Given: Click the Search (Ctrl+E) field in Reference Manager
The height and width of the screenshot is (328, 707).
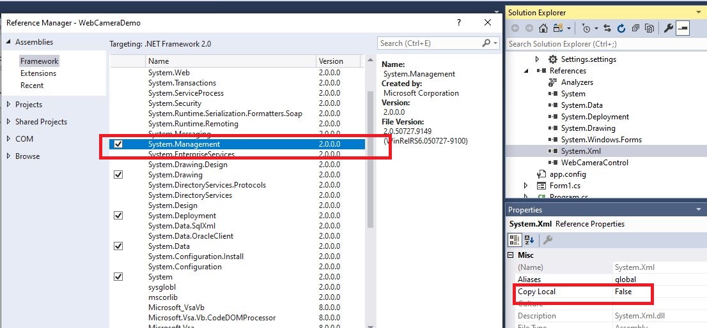Looking at the screenshot, I should (428, 43).
